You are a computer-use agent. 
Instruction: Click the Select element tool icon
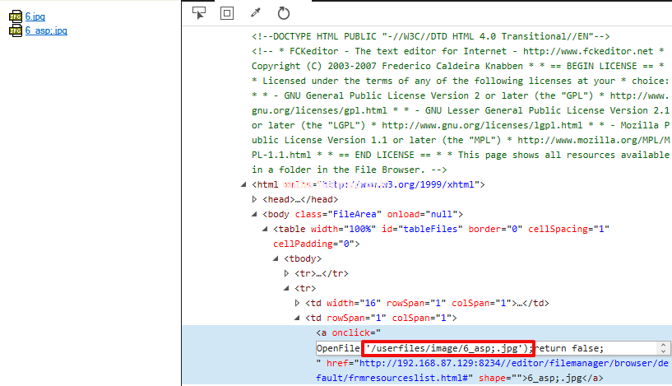click(x=198, y=12)
